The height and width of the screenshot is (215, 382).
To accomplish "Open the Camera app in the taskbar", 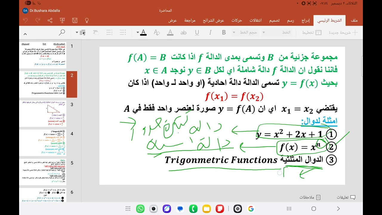I will pyautogui.click(x=153, y=209).
